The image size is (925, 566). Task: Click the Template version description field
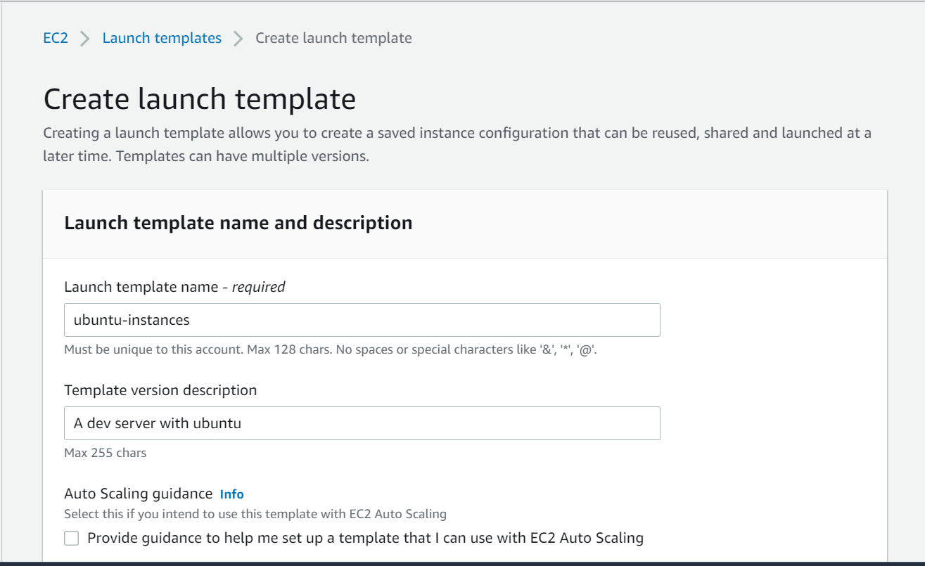tap(362, 423)
